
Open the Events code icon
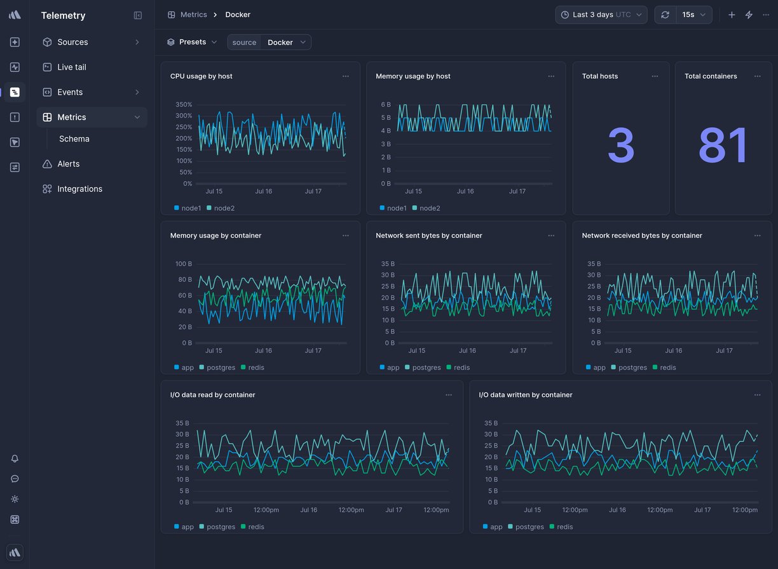47,92
